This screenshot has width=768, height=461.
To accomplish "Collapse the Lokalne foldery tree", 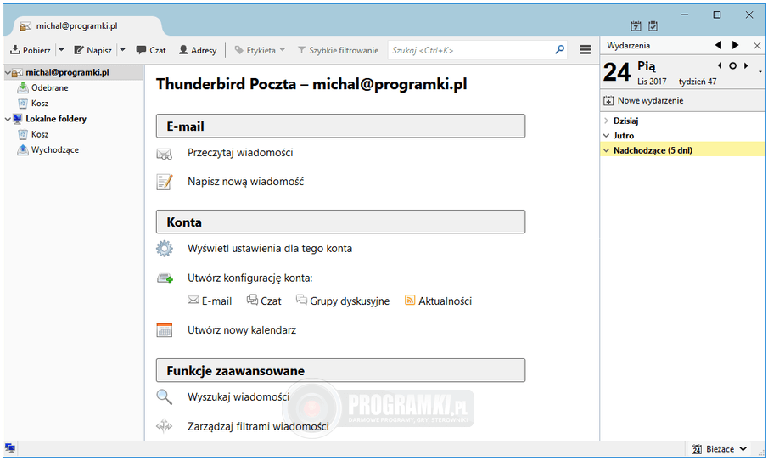I will coord(8,119).
